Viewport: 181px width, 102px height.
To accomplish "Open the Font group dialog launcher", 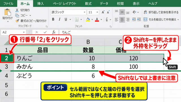I will point(111,26).
